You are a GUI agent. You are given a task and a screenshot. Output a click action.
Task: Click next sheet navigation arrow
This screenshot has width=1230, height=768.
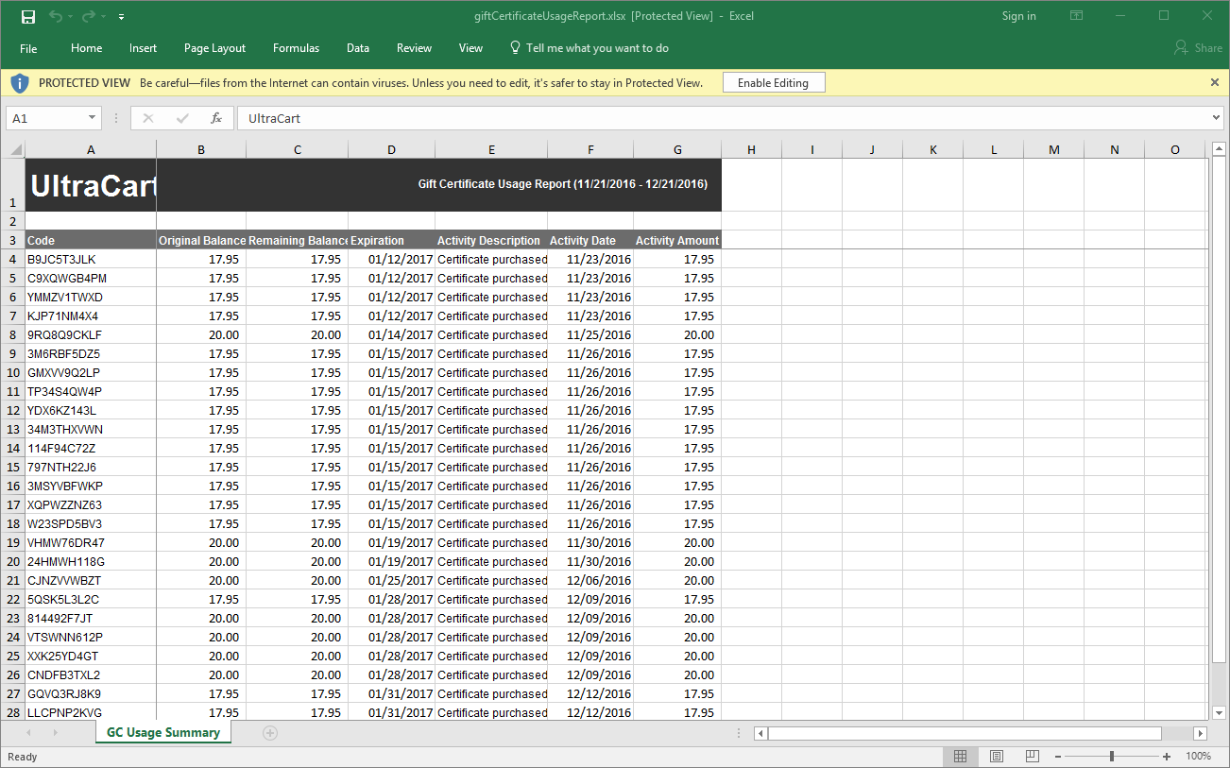55,733
